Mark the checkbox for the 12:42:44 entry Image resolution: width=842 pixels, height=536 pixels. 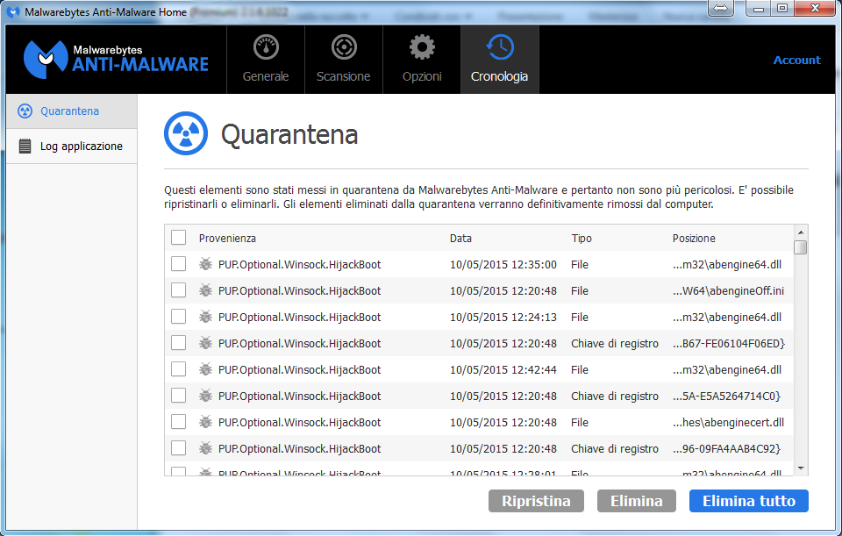tap(178, 369)
